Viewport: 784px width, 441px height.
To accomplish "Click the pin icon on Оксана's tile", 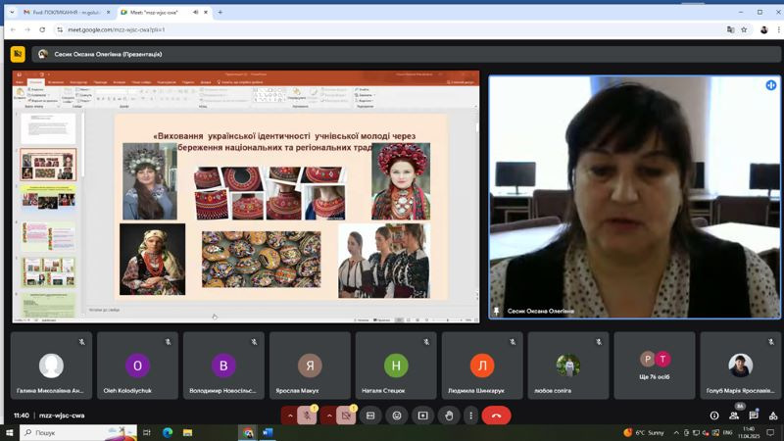I will 496,311.
